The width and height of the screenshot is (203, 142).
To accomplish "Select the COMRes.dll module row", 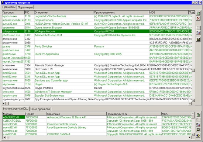I will point(97,131).
